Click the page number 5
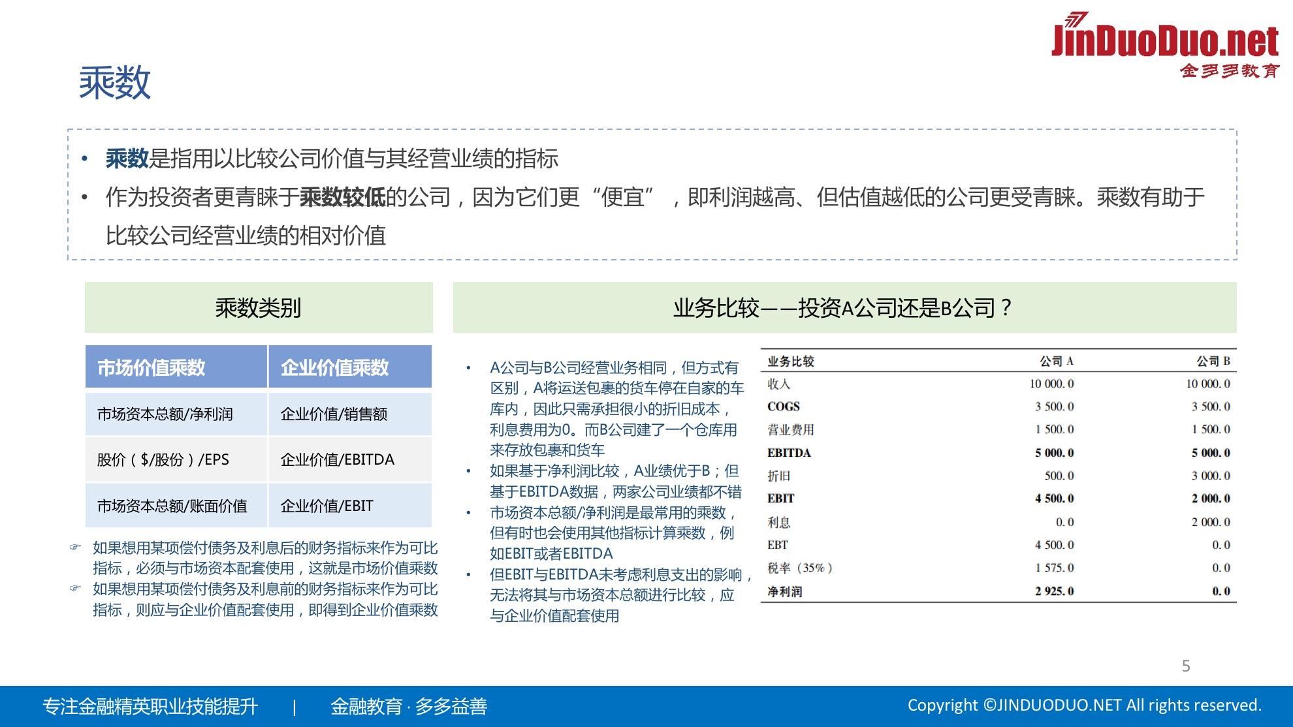Viewport: 1293px width, 727px height. pos(1186,666)
